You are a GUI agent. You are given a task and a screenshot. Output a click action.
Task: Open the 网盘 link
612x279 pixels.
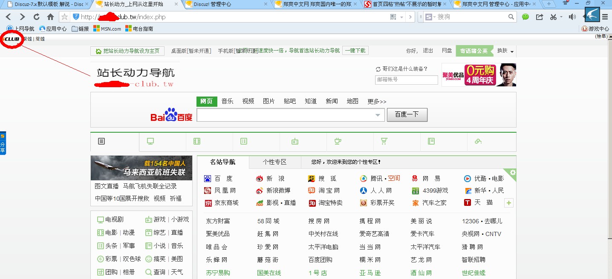447,51
